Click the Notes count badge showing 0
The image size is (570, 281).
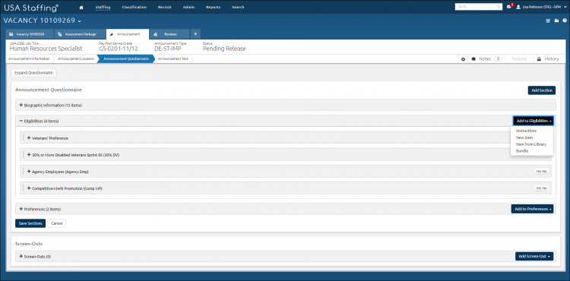[498, 58]
